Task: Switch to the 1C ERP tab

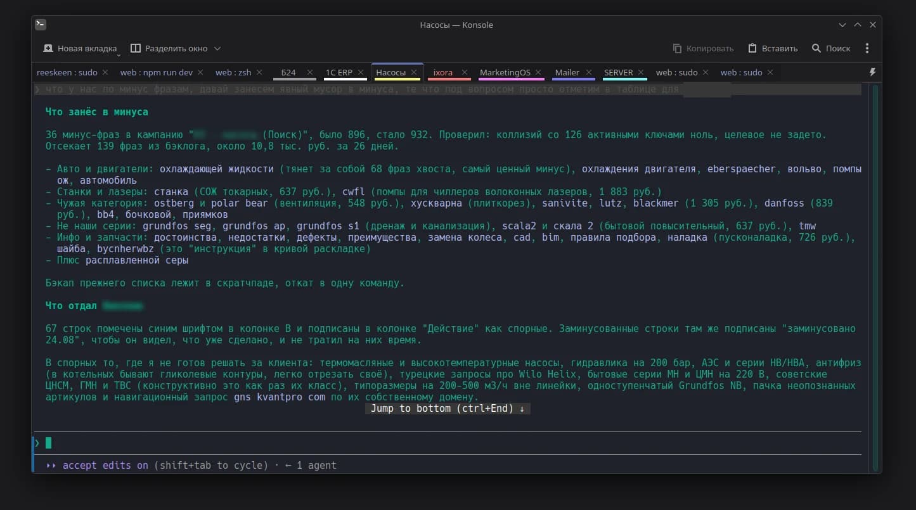Action: [339, 72]
